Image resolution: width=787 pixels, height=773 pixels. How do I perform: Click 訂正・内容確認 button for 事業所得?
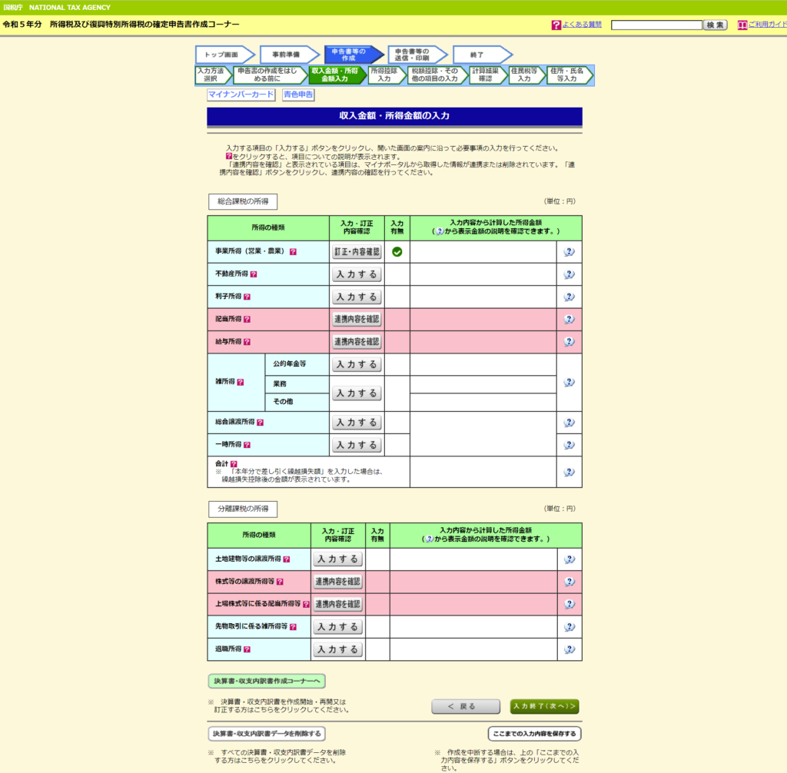357,252
